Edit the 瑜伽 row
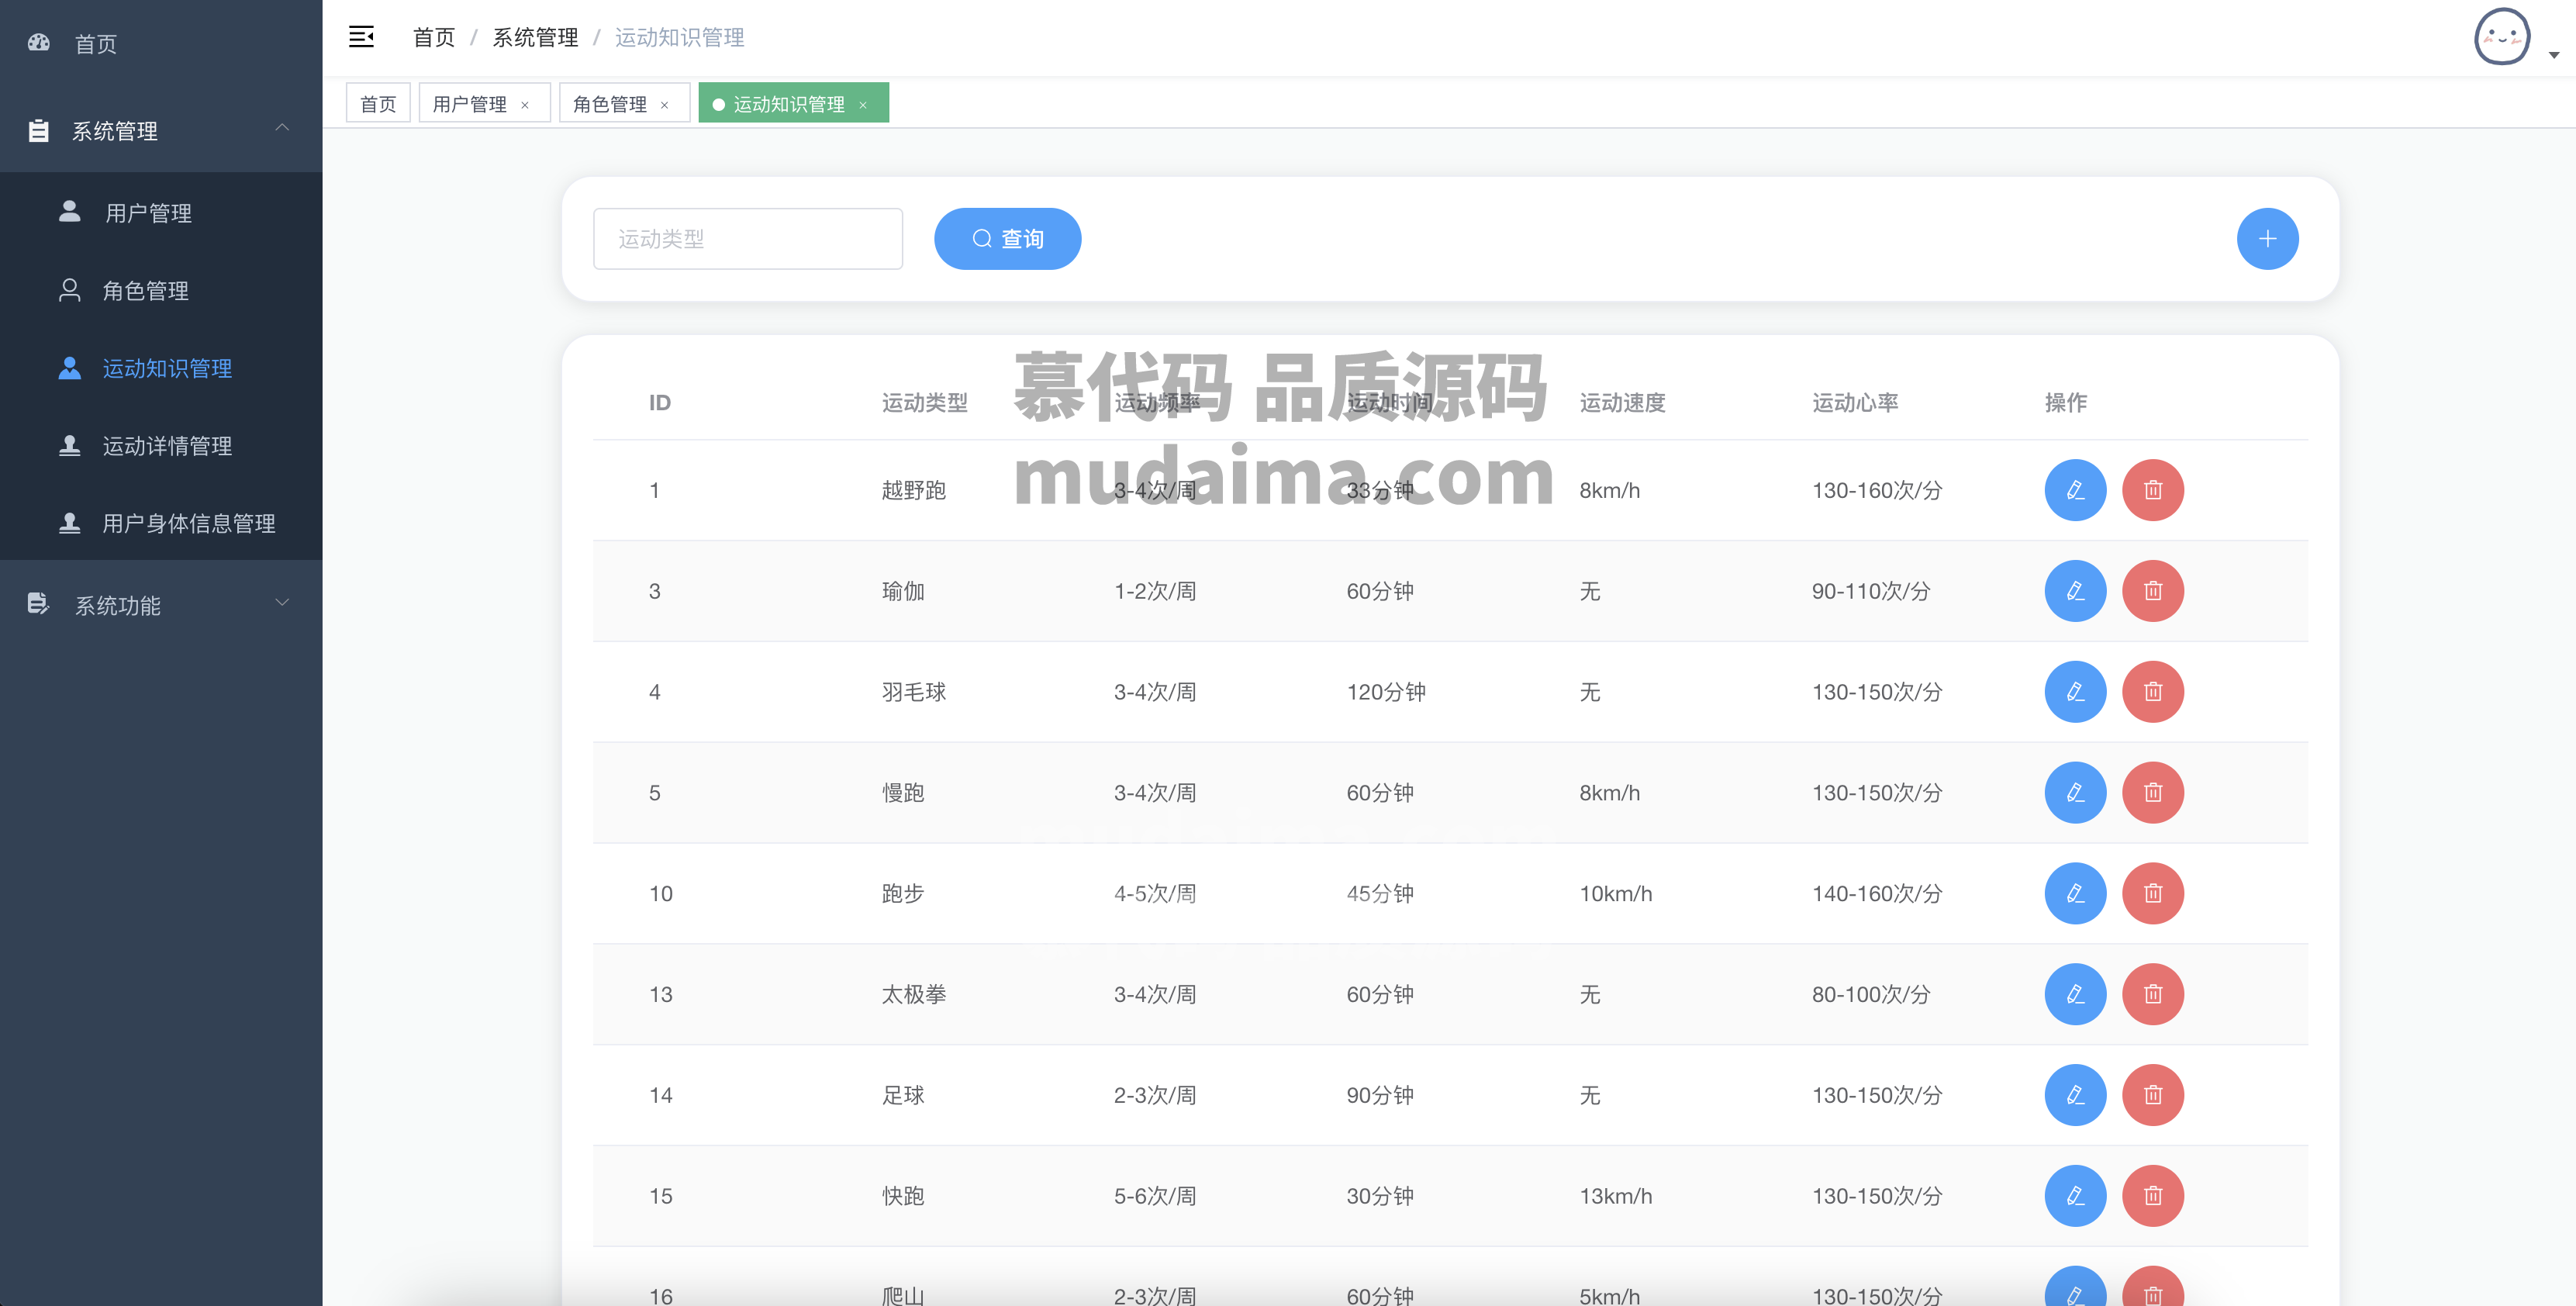 [2075, 591]
